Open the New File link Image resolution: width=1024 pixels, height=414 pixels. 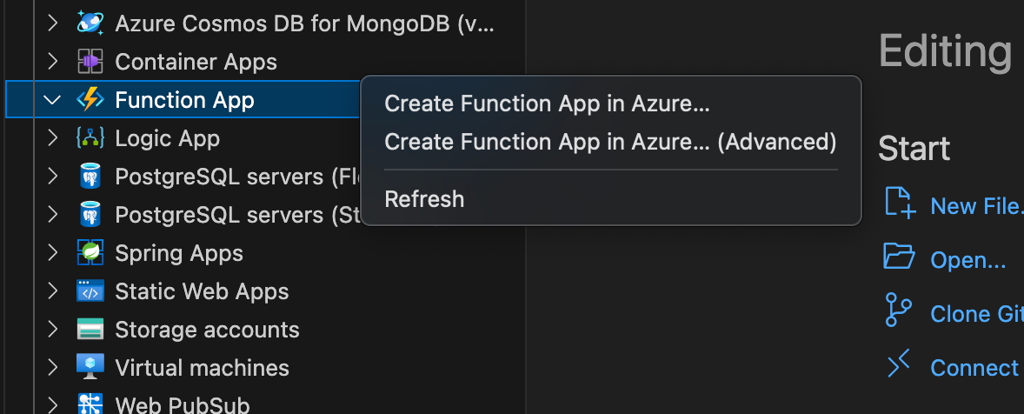975,206
